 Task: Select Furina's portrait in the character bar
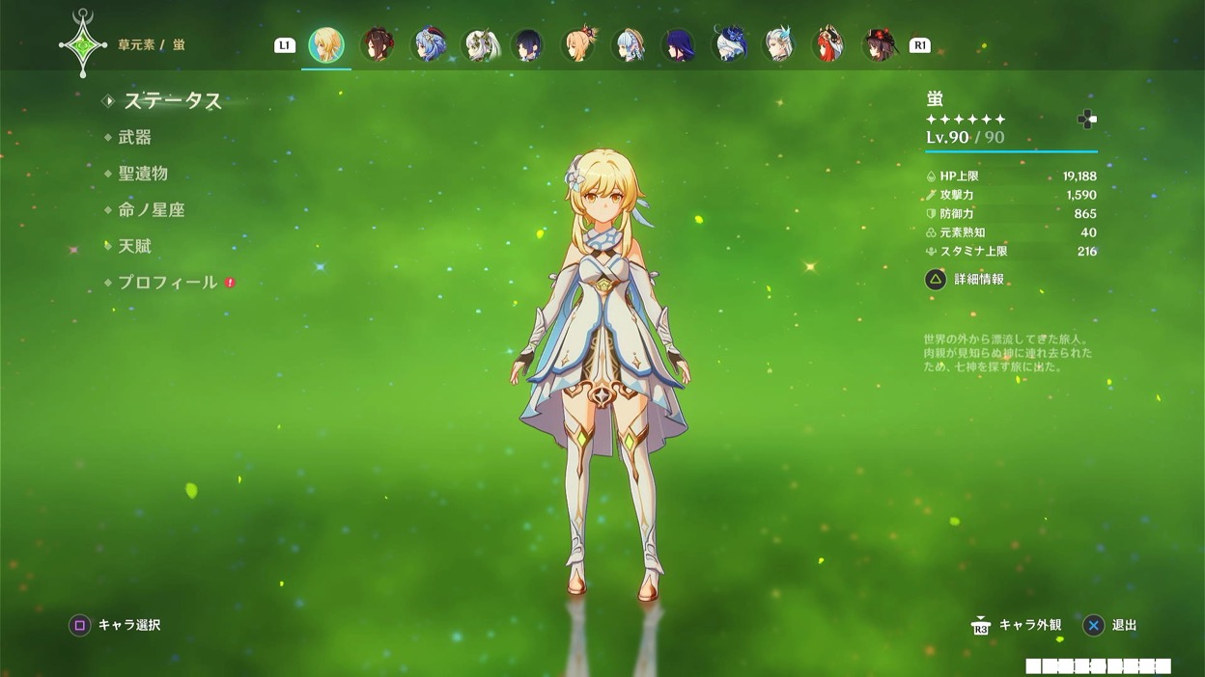pos(728,45)
